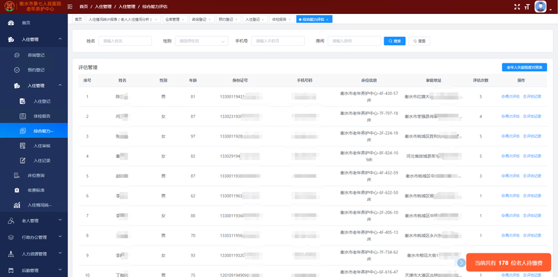Click the fullscreen icon in top bar
The width and height of the screenshot is (558, 277).
click(x=518, y=7)
